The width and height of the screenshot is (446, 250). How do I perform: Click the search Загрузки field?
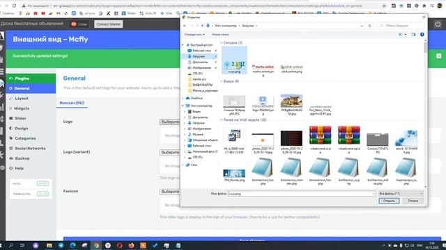(401, 26)
